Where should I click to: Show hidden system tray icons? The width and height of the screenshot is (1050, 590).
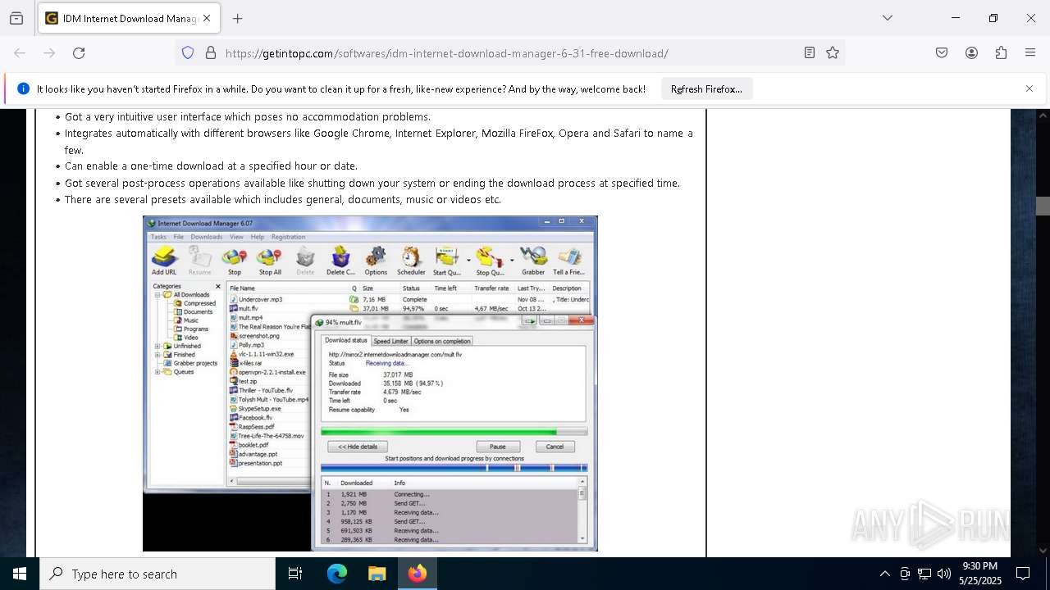pos(884,574)
